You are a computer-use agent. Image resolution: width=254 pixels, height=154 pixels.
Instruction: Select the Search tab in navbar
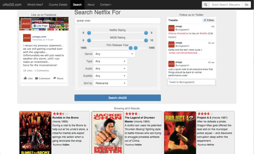77,5
